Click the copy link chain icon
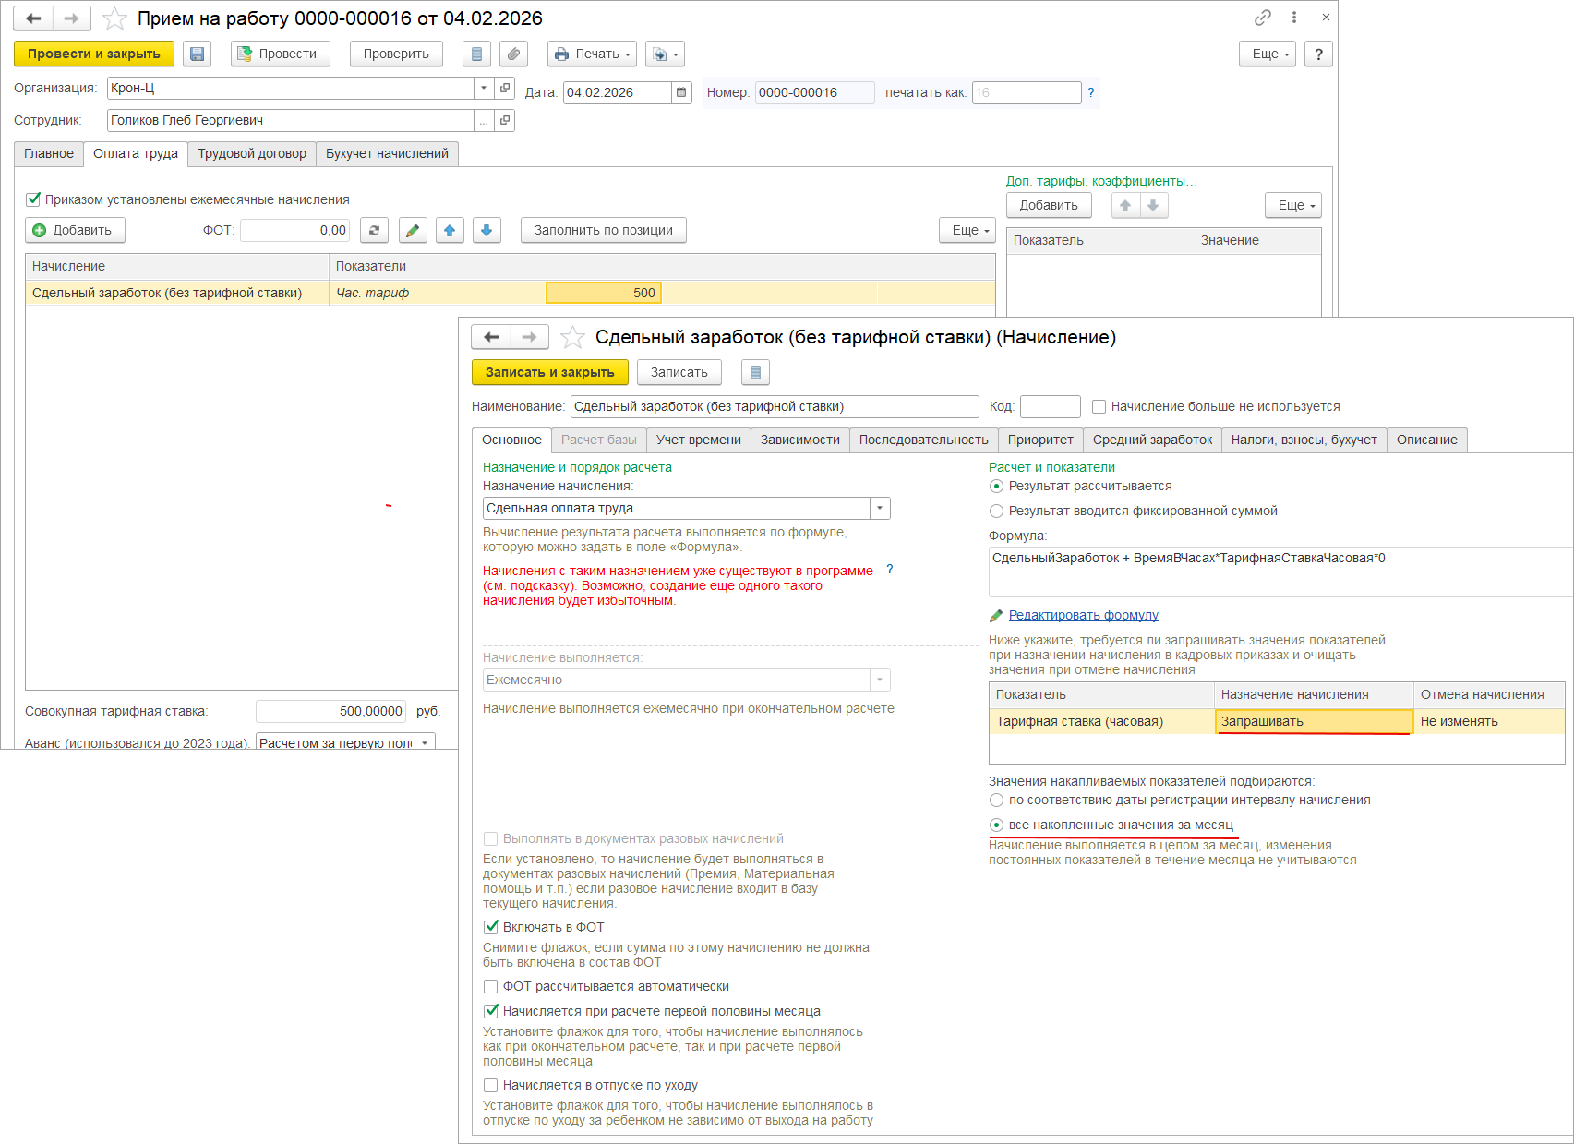Screen dimensions: 1574x1144 (1262, 18)
